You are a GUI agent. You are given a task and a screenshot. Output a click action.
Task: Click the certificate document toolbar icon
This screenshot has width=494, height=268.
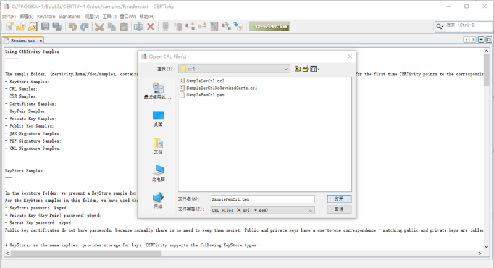[x=214, y=27]
